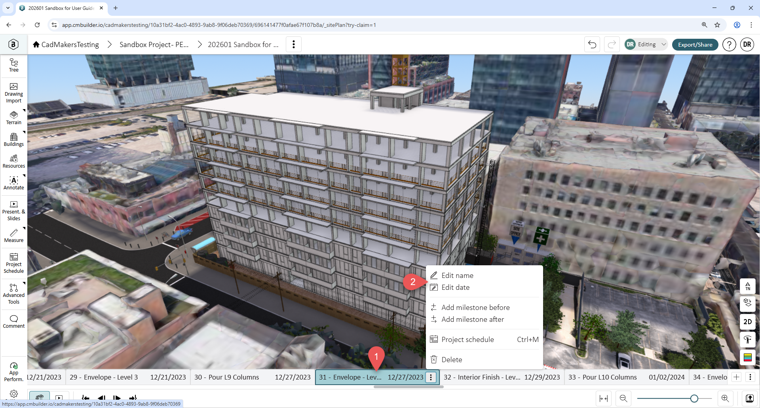Open a new browser tab

click(x=116, y=8)
